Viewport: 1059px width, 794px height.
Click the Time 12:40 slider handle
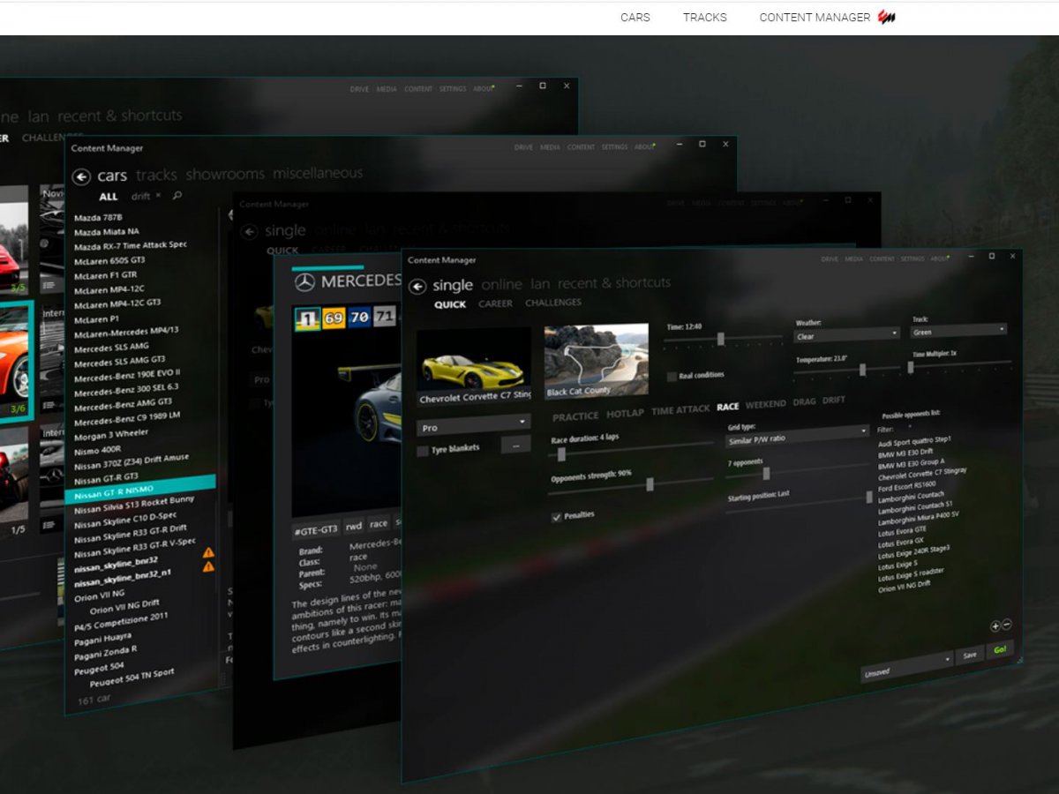point(721,339)
